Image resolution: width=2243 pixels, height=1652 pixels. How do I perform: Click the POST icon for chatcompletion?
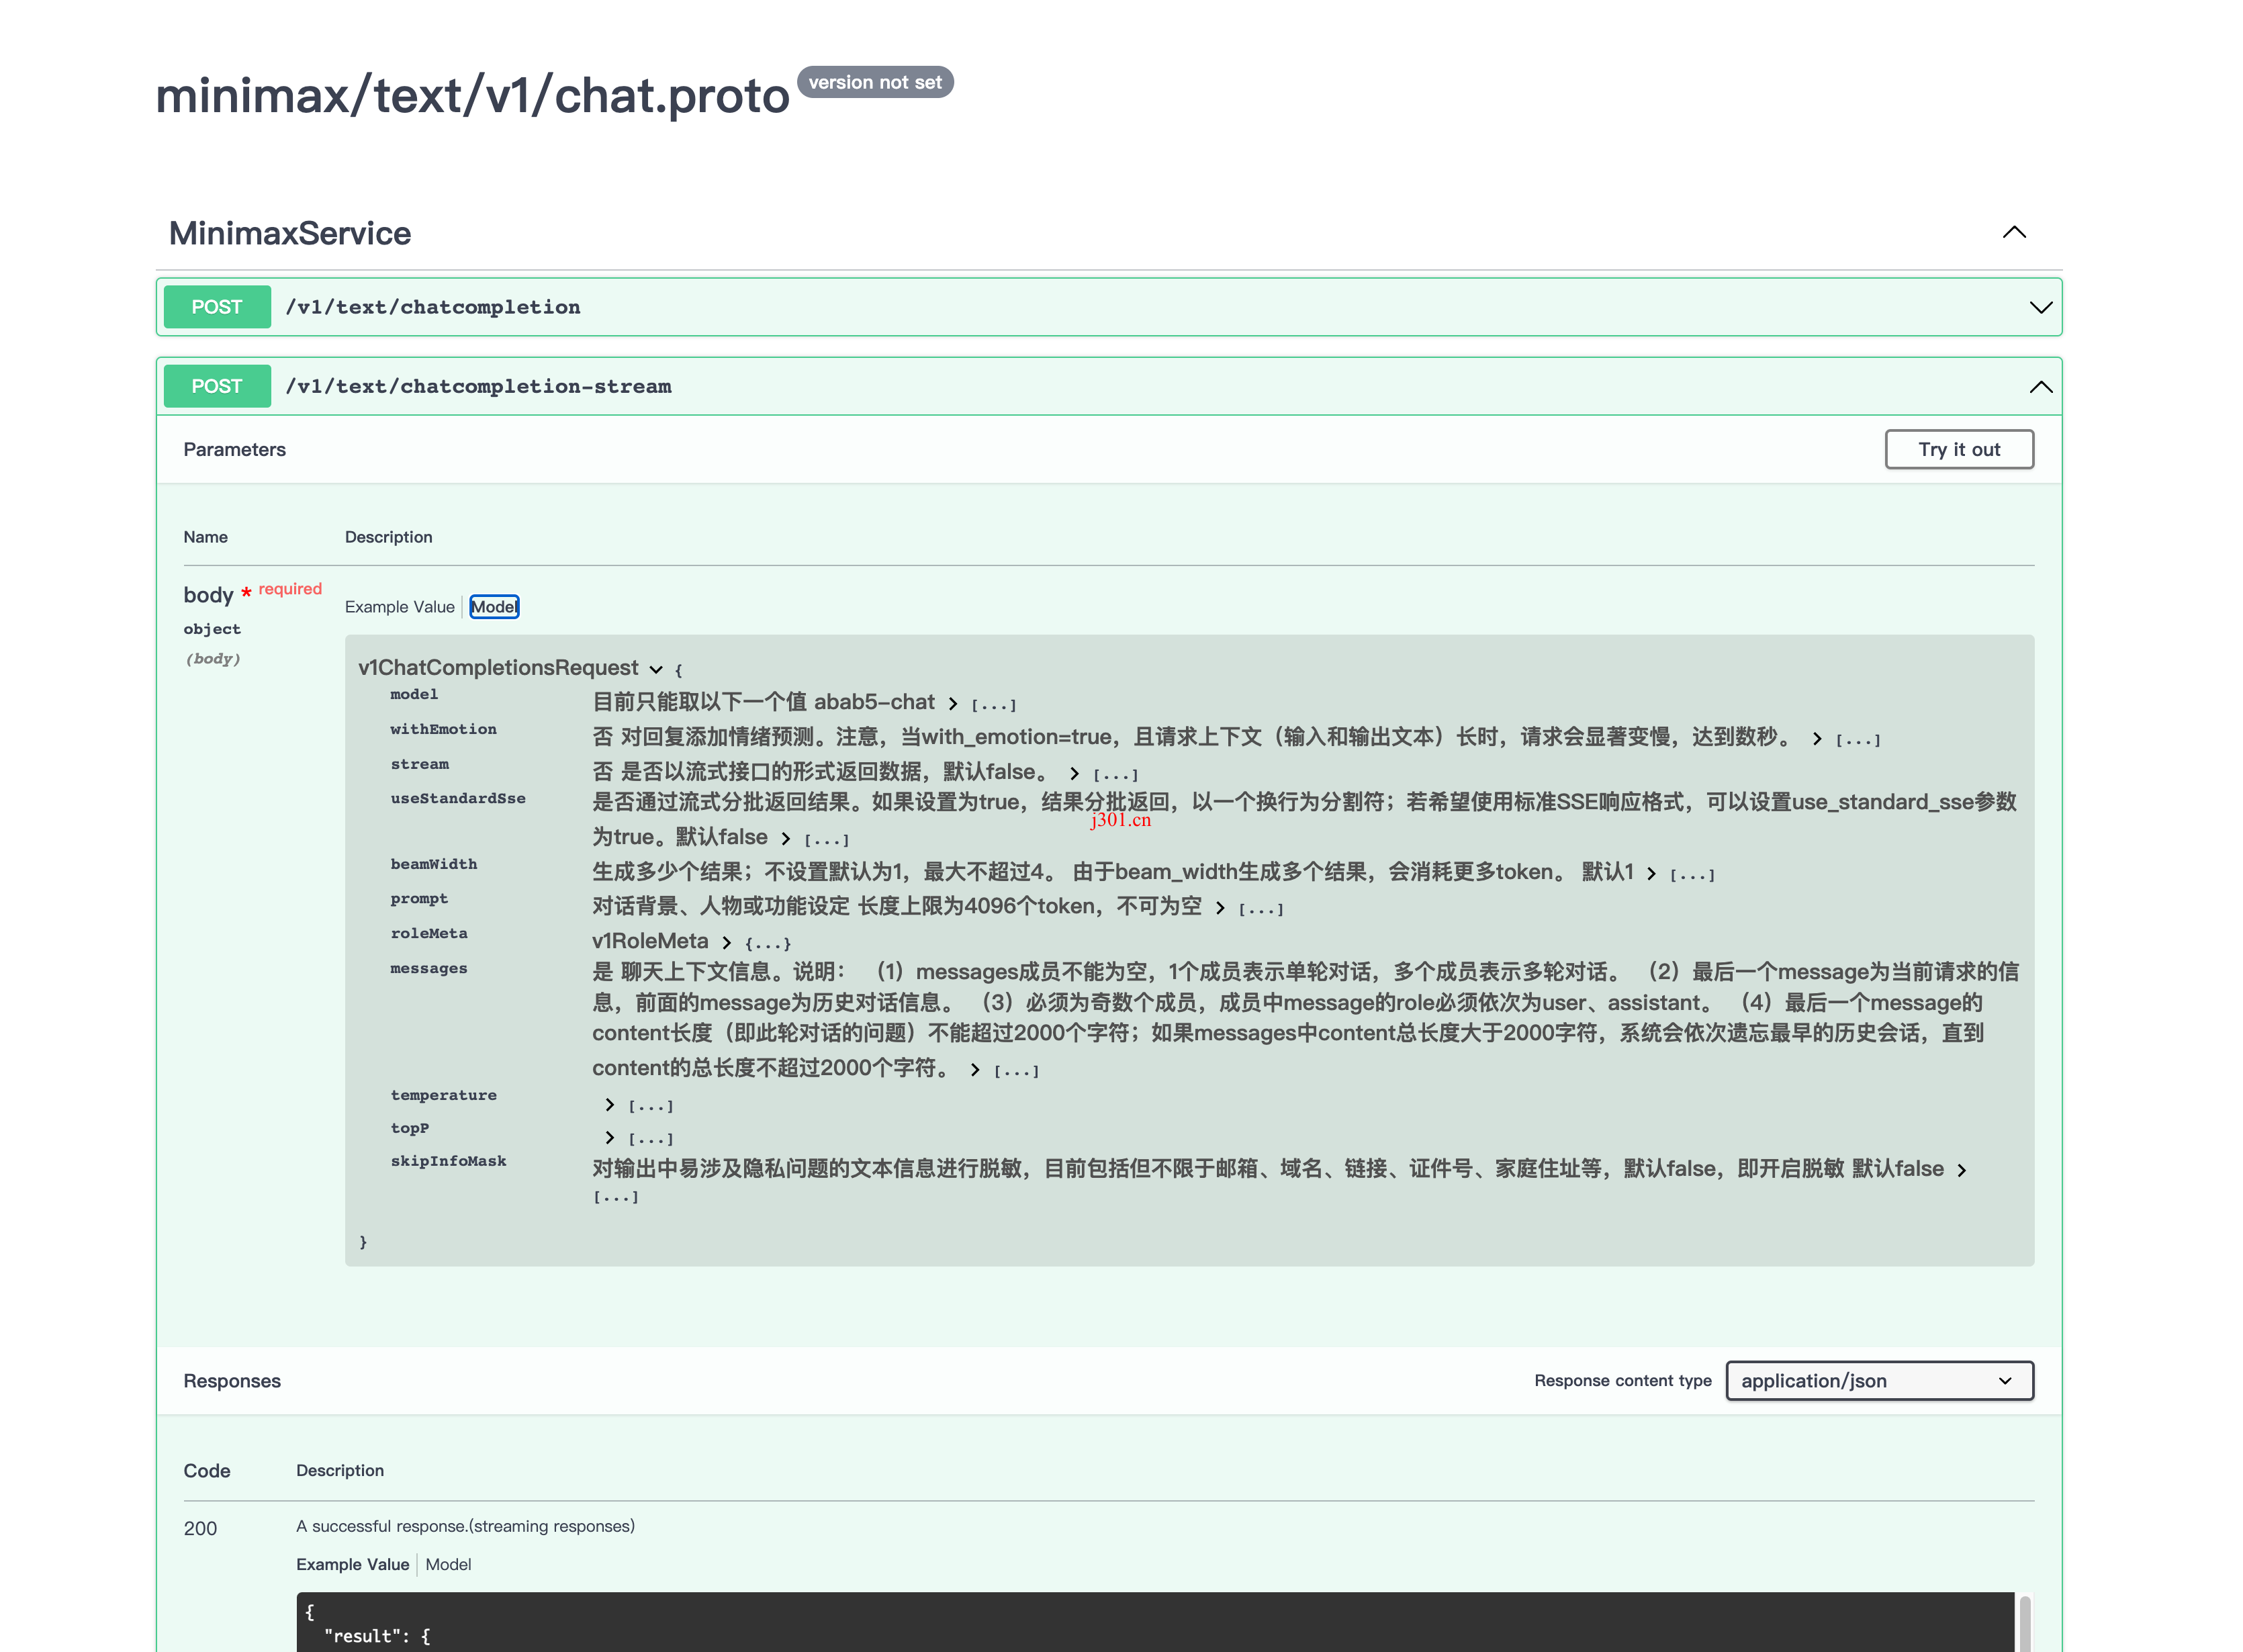[x=218, y=306]
